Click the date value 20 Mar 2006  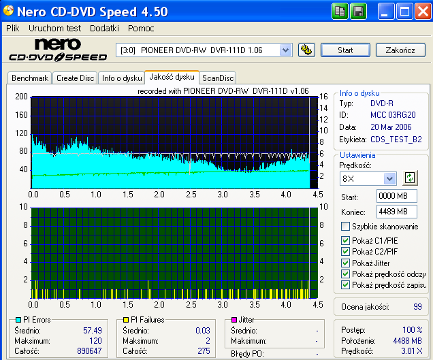pyautogui.click(x=391, y=127)
